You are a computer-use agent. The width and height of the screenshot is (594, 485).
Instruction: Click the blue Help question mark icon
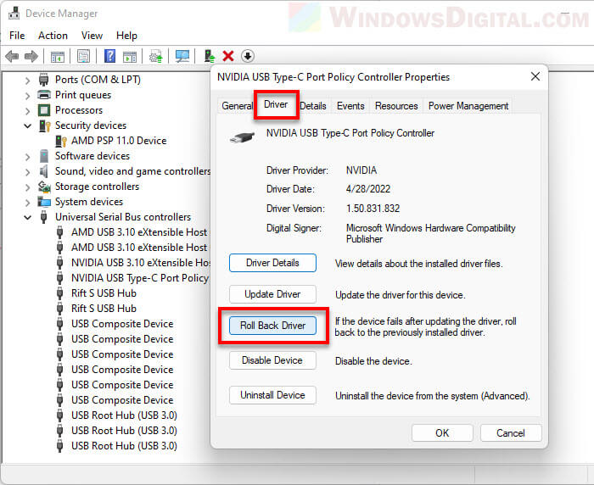(x=109, y=56)
